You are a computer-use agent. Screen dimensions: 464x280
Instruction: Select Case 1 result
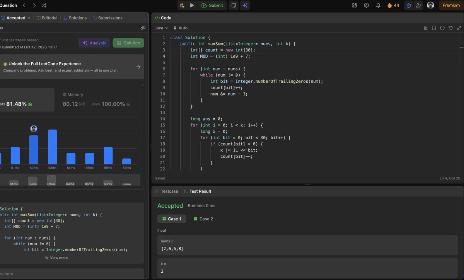tap(172, 219)
